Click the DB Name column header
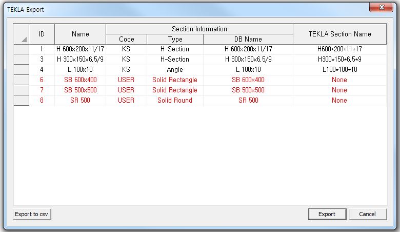400x232 pixels. tap(248, 39)
